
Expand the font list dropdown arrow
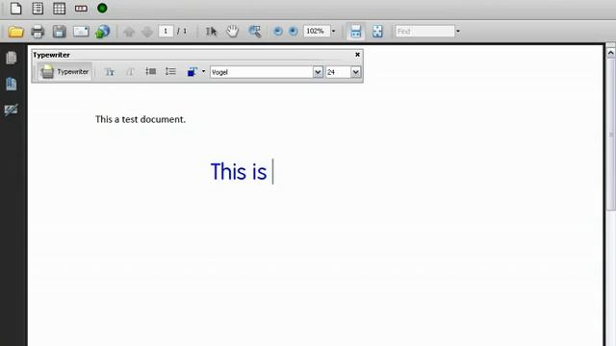point(318,72)
